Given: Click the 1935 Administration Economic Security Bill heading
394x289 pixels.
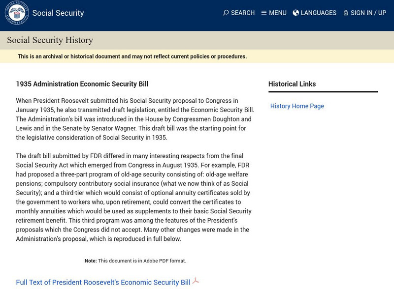Looking at the screenshot, I should [82, 84].
